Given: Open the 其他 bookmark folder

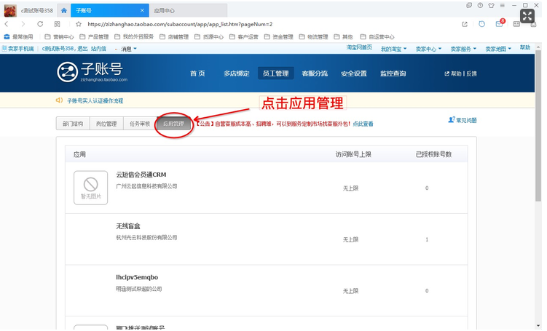Looking at the screenshot, I should (343, 36).
